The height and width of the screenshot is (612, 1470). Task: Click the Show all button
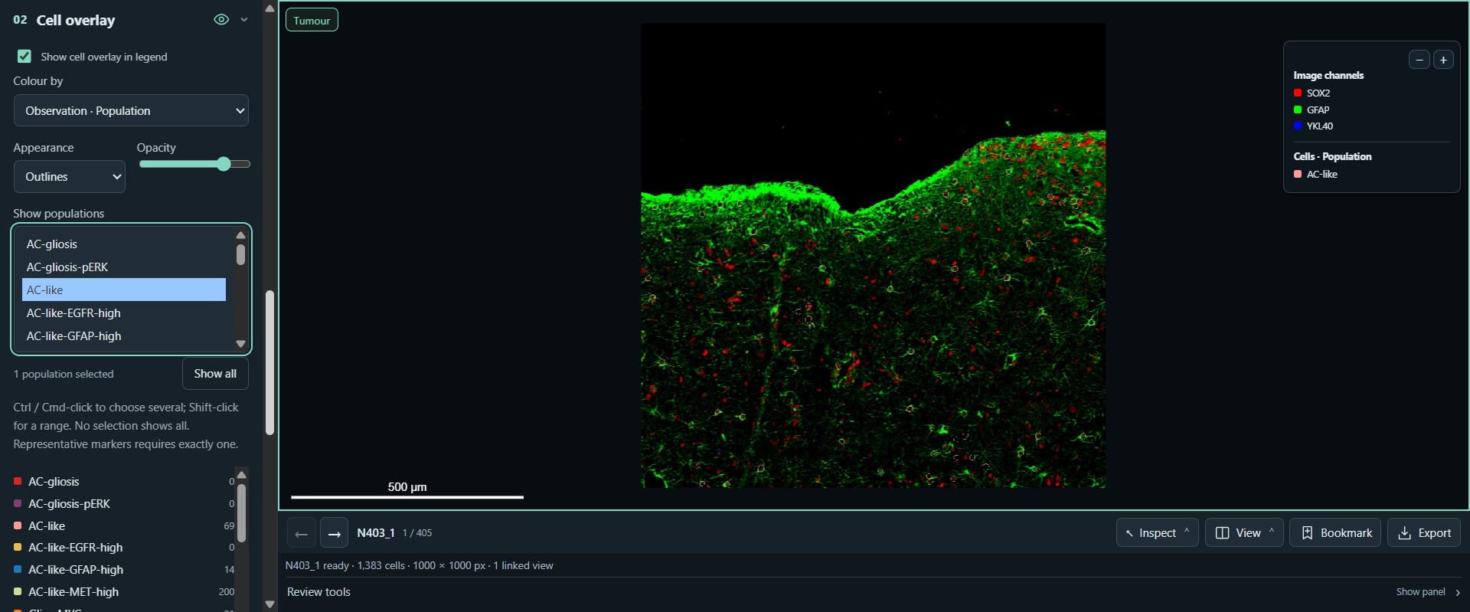coord(215,374)
